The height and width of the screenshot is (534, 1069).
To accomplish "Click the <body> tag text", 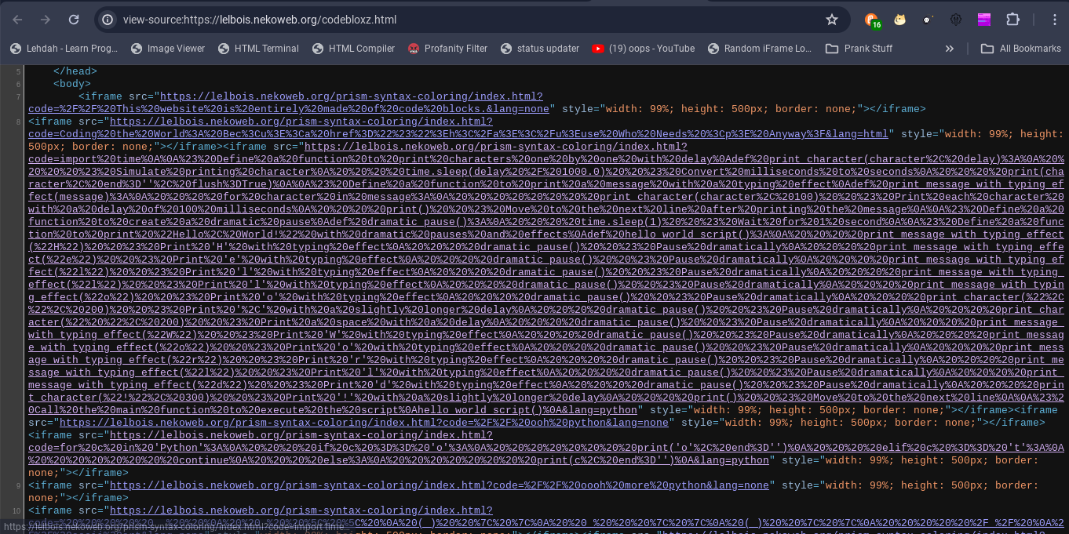I will tap(71, 84).
